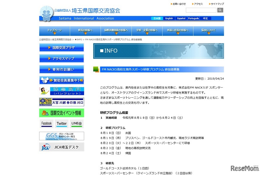Open the Twitter page icon
The width and height of the screenshot is (263, 175).
61,124
